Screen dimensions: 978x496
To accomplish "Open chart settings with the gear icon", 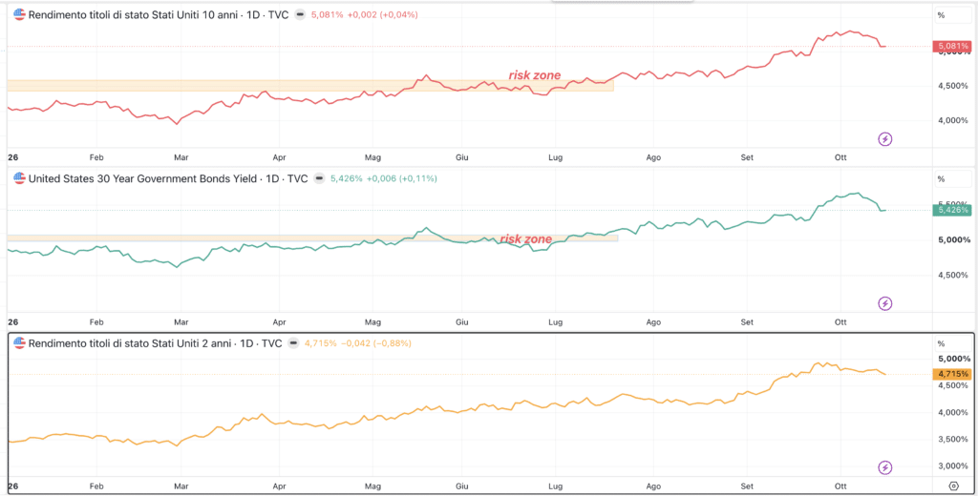I will pyautogui.click(x=953, y=486).
